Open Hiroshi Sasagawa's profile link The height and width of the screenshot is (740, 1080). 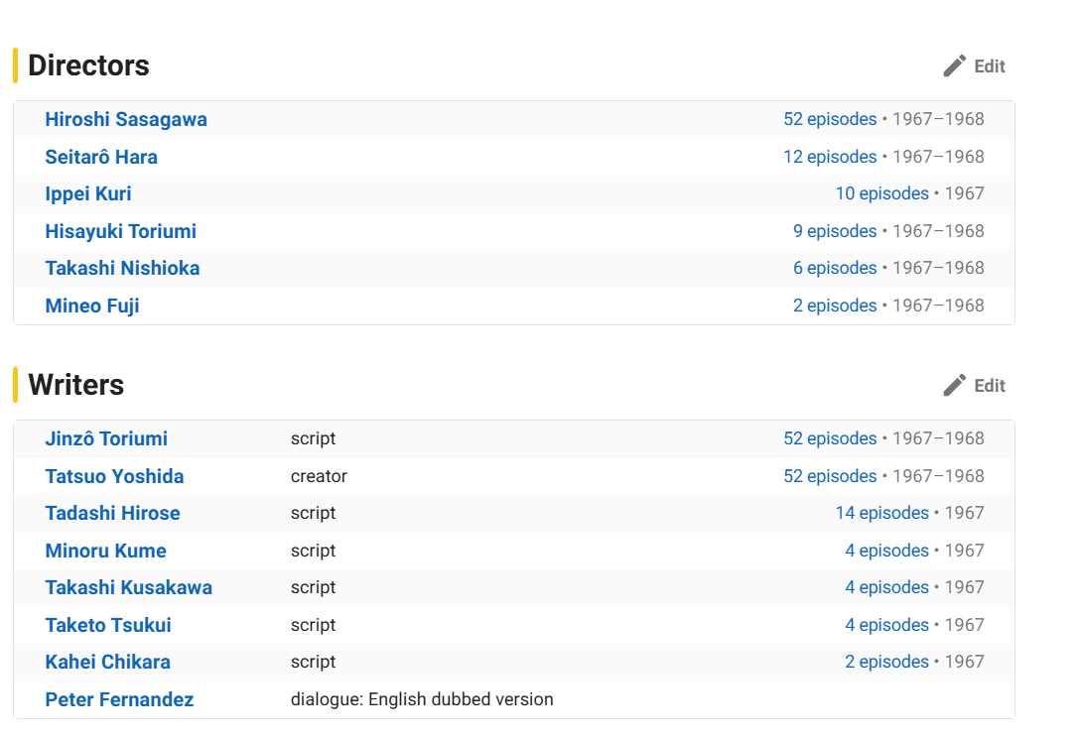tap(126, 120)
